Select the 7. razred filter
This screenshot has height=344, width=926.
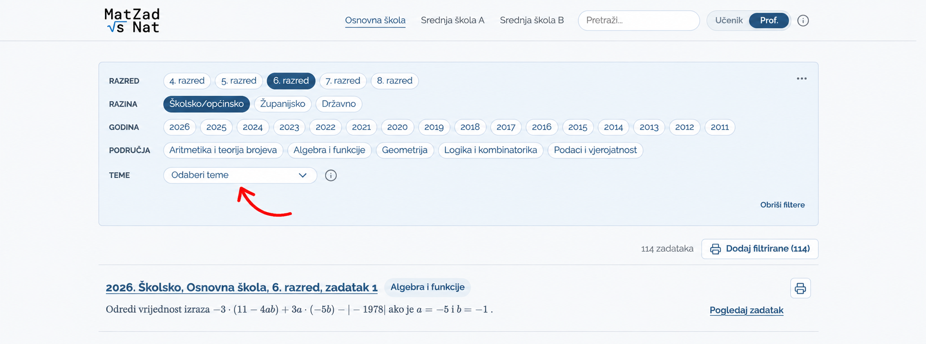(343, 81)
